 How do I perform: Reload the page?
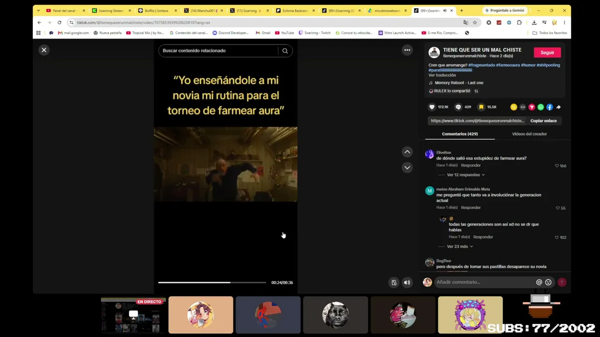point(59,22)
